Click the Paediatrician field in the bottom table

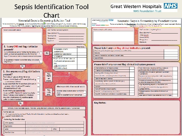pos(55,132)
